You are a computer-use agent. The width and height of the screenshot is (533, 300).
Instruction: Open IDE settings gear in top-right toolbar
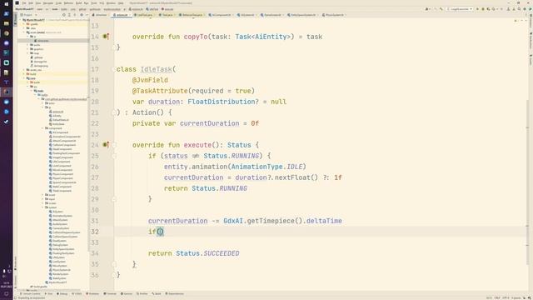525,9
